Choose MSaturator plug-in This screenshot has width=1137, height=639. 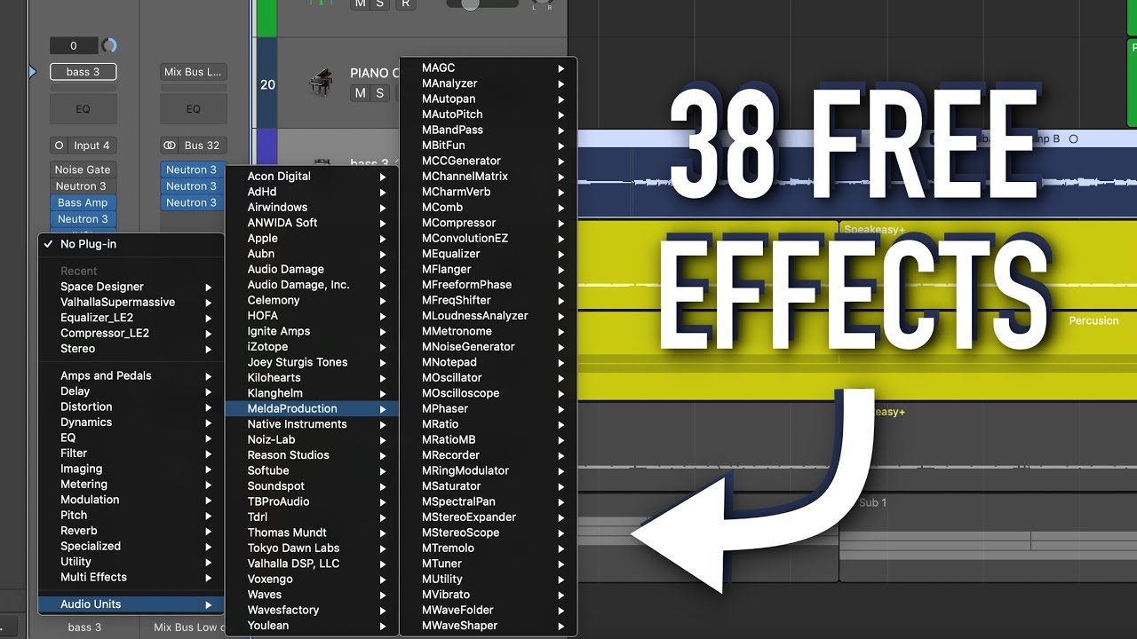click(x=489, y=486)
